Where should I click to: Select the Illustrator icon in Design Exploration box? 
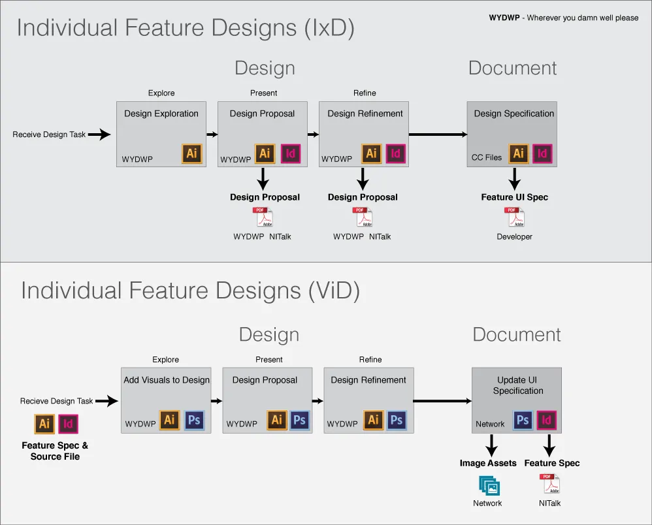191,154
